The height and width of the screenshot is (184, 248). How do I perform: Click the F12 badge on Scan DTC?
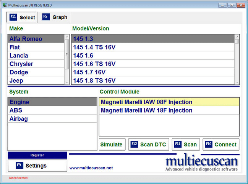pyautogui.click(x=134, y=144)
